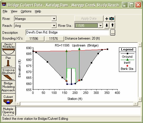Open the Pier editor
Image resolution: width=143 pixels, height=123 pixels.
8,61
